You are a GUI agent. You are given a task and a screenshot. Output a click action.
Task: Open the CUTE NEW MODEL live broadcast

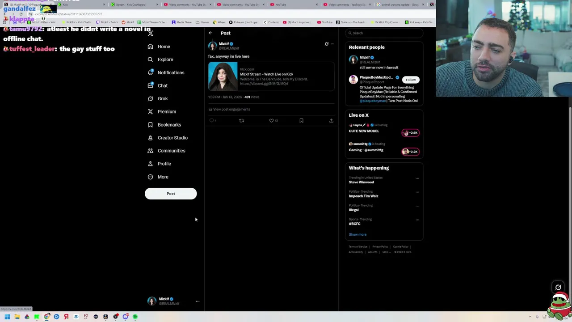click(x=364, y=131)
